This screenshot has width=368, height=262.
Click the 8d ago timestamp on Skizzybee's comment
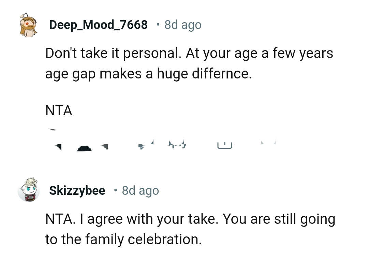point(140,190)
